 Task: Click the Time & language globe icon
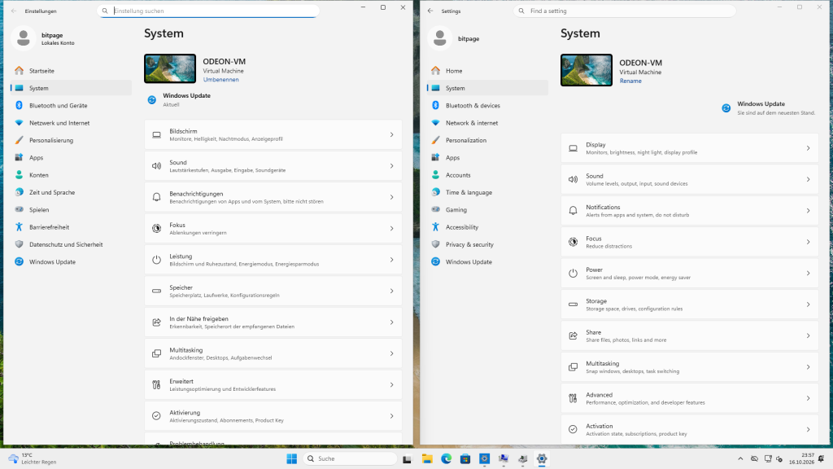pos(436,192)
